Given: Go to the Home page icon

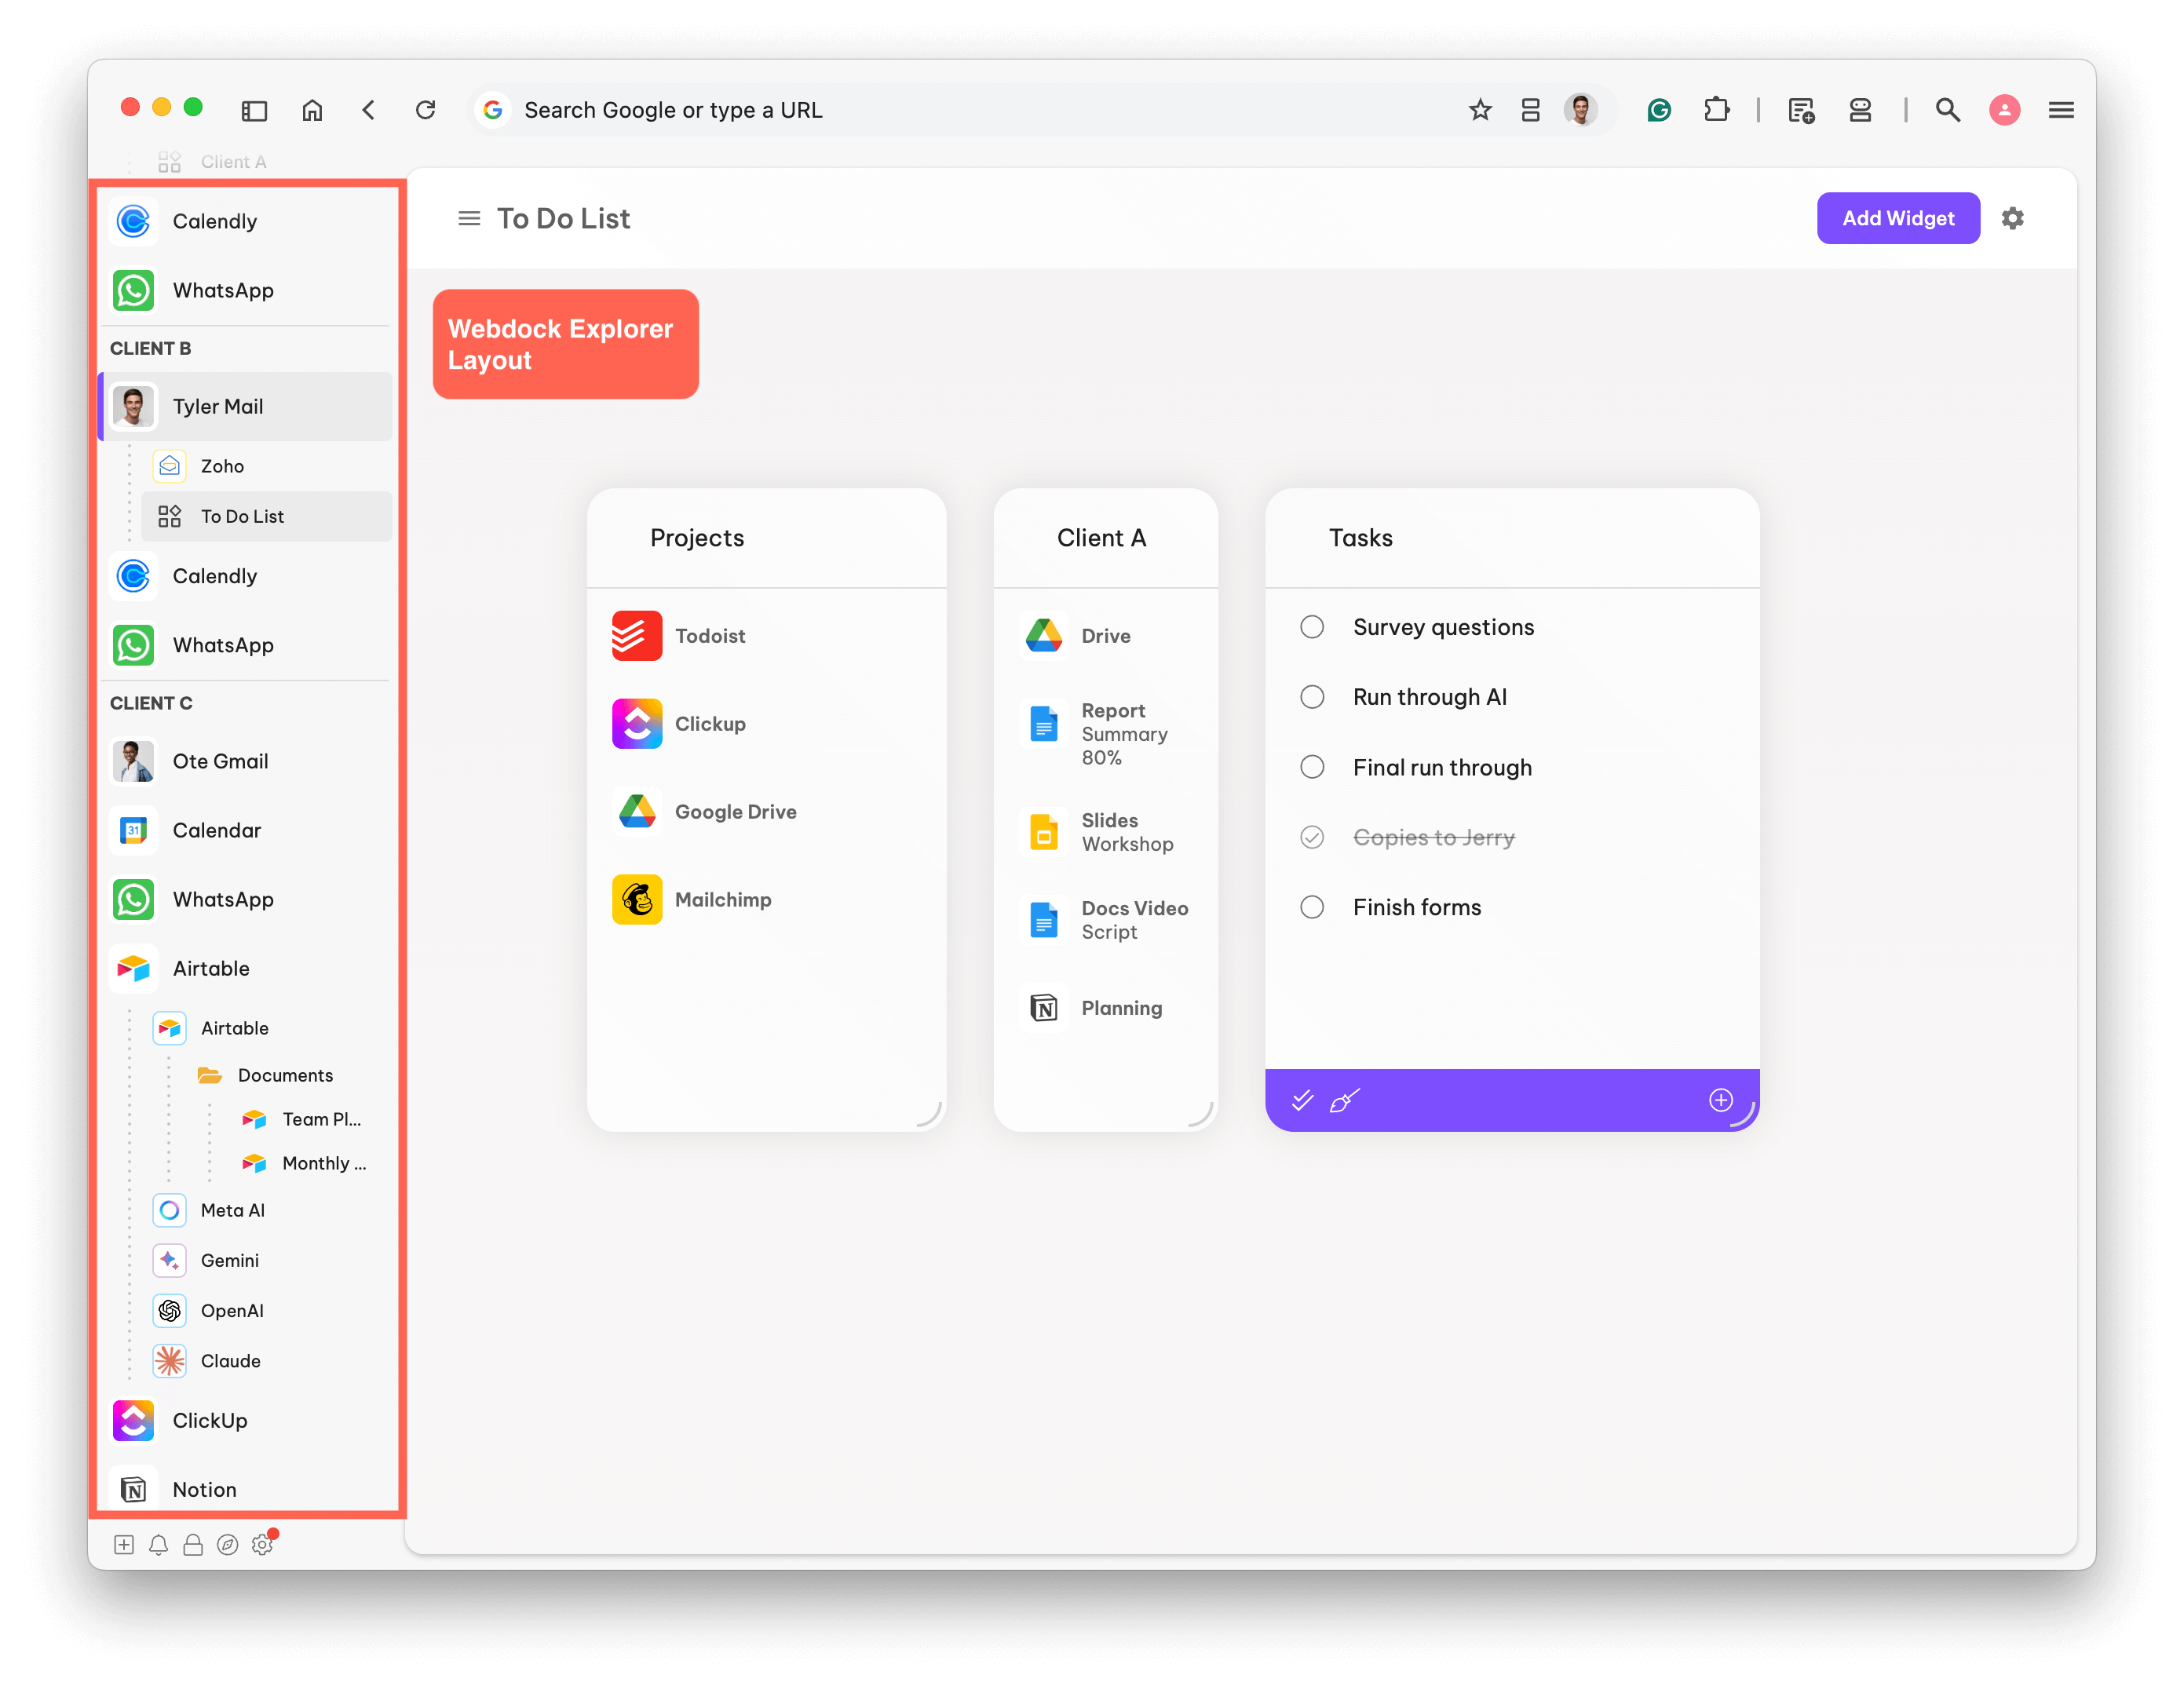Looking at the screenshot, I should [x=312, y=110].
